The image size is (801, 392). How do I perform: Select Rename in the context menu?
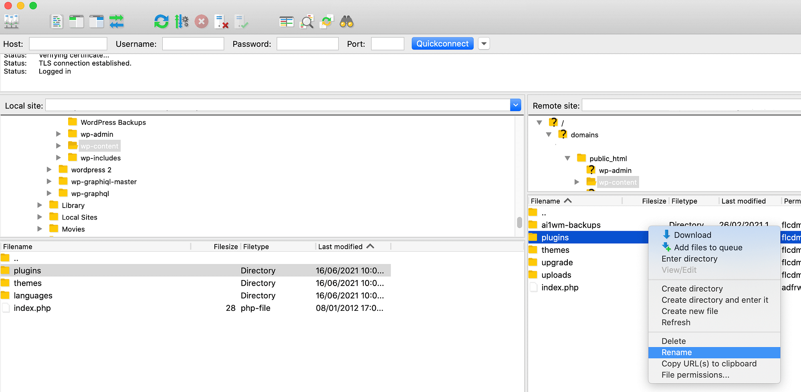[676, 352]
